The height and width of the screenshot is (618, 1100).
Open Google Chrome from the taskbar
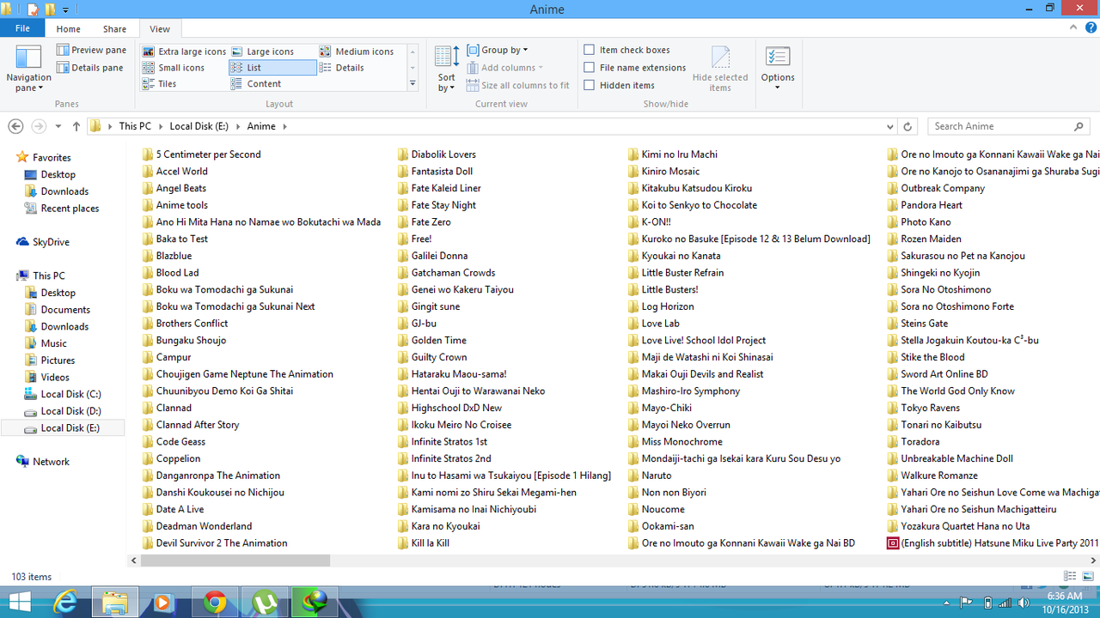[215, 603]
